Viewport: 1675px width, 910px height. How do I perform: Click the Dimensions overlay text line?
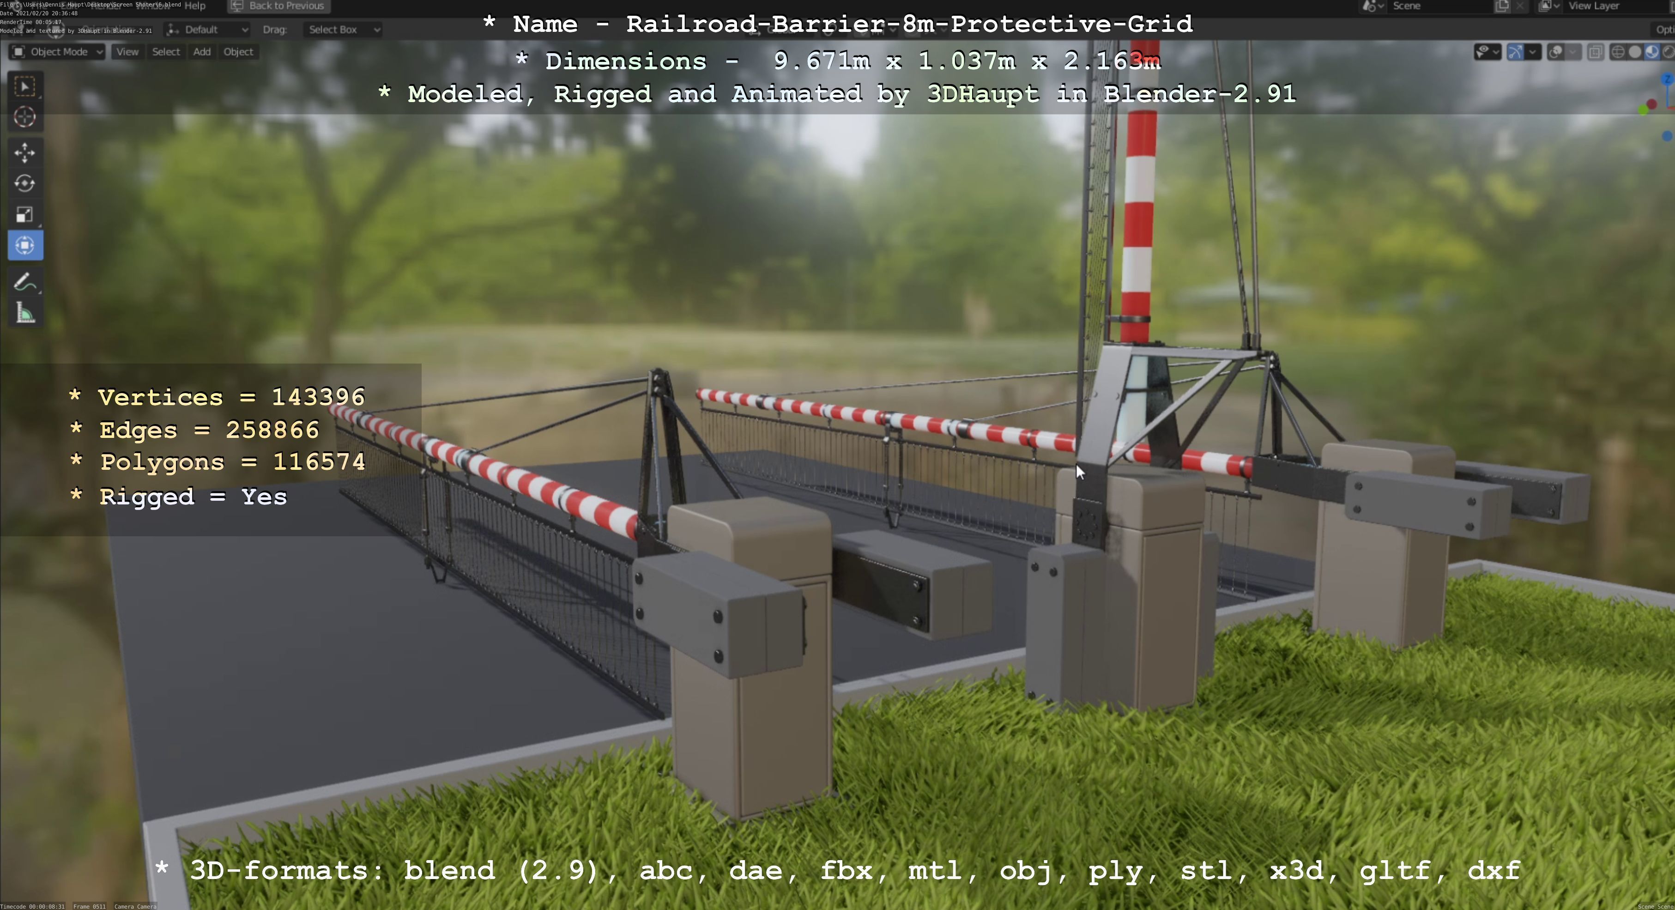click(x=838, y=61)
